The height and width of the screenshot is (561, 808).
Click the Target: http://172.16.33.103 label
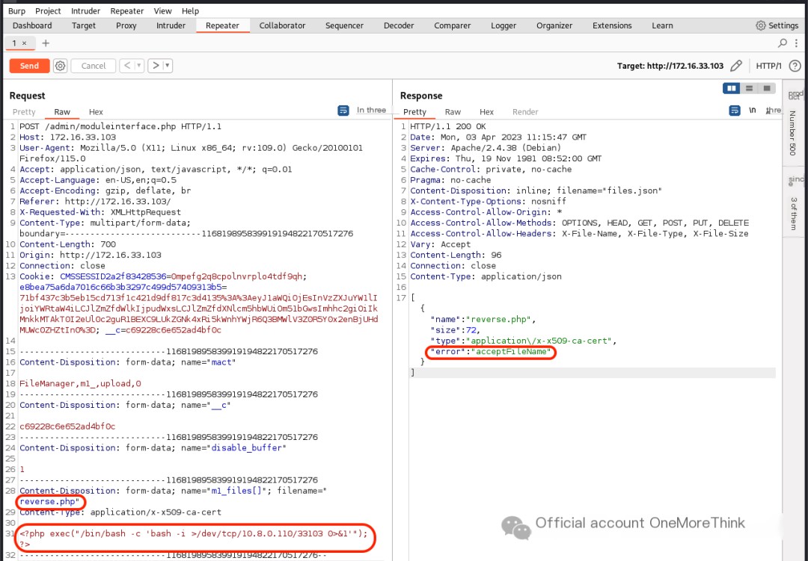click(x=670, y=66)
